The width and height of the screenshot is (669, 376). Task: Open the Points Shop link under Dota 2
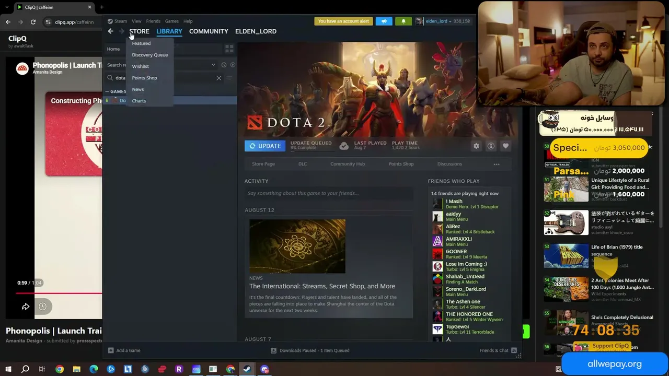pyautogui.click(x=401, y=164)
